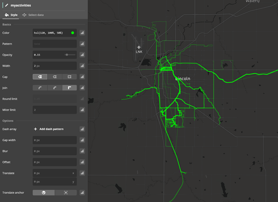The image size is (278, 202).
Task: Switch to the Select data tab
Action: click(x=33, y=15)
